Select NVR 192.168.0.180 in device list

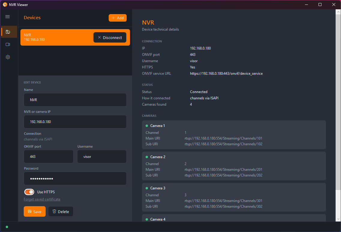[56, 38]
